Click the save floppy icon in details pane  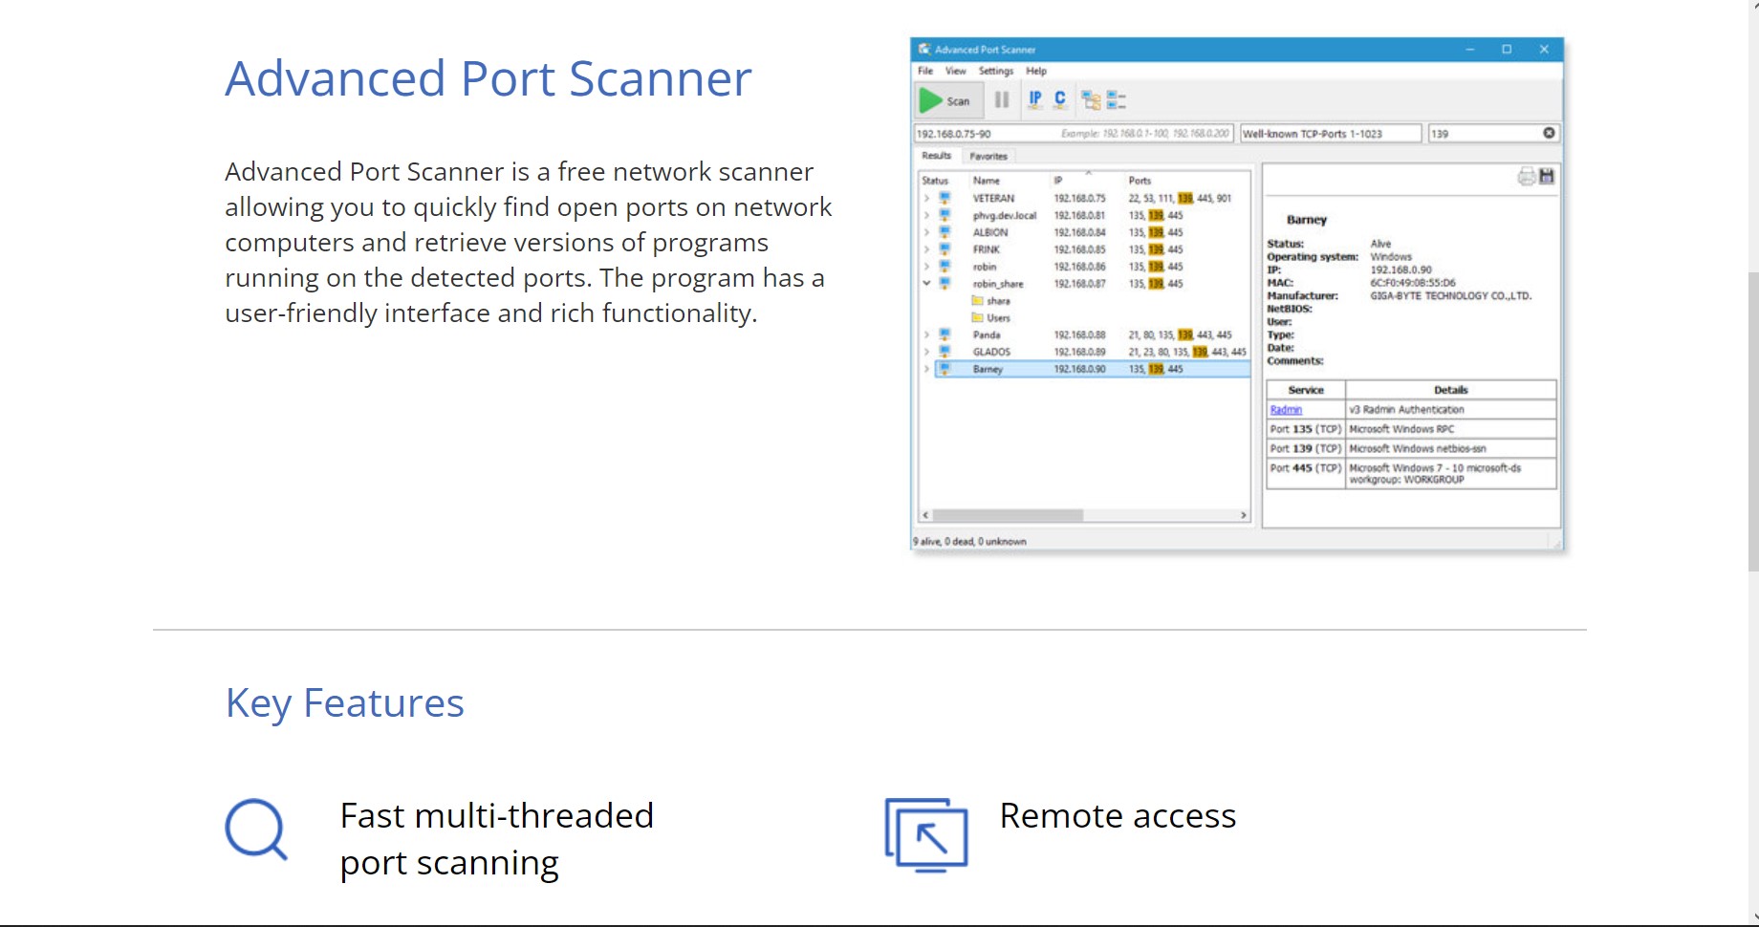click(x=1547, y=176)
